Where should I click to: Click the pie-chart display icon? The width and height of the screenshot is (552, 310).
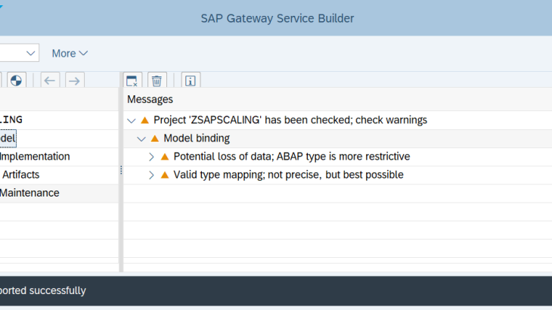click(x=16, y=81)
